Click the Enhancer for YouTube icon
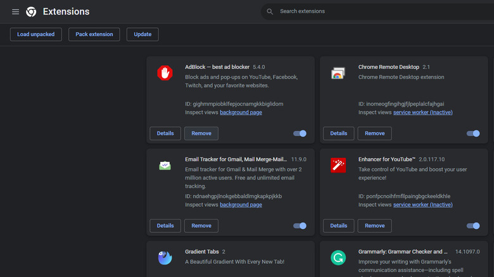Image resolution: width=494 pixels, height=277 pixels. point(338,166)
